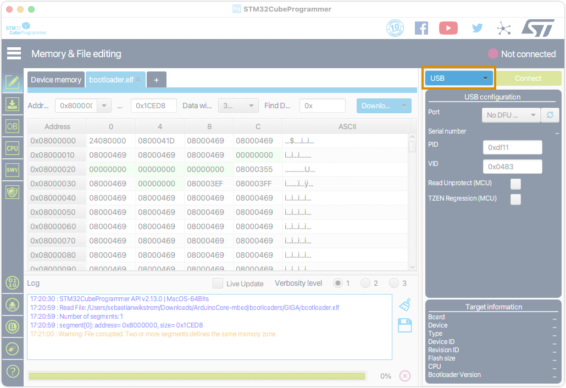Open the beta bug icon in sidebar
The width and height of the screenshot is (566, 388).
pos(12,305)
